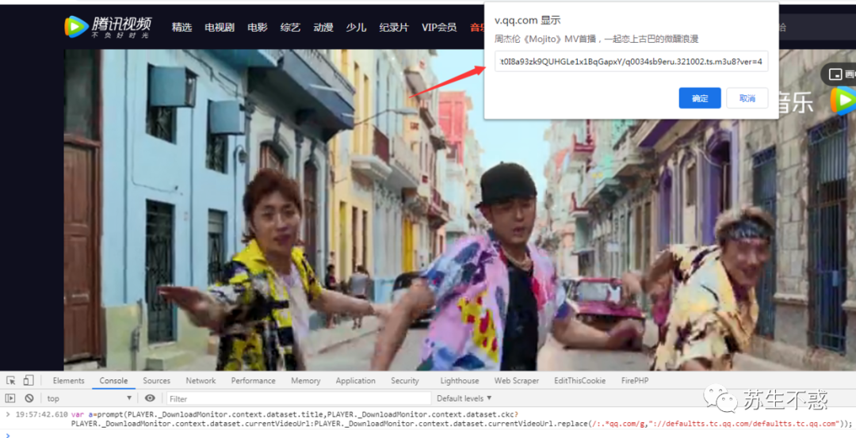
Task: Open the 精选 navigation item
Action: (182, 27)
